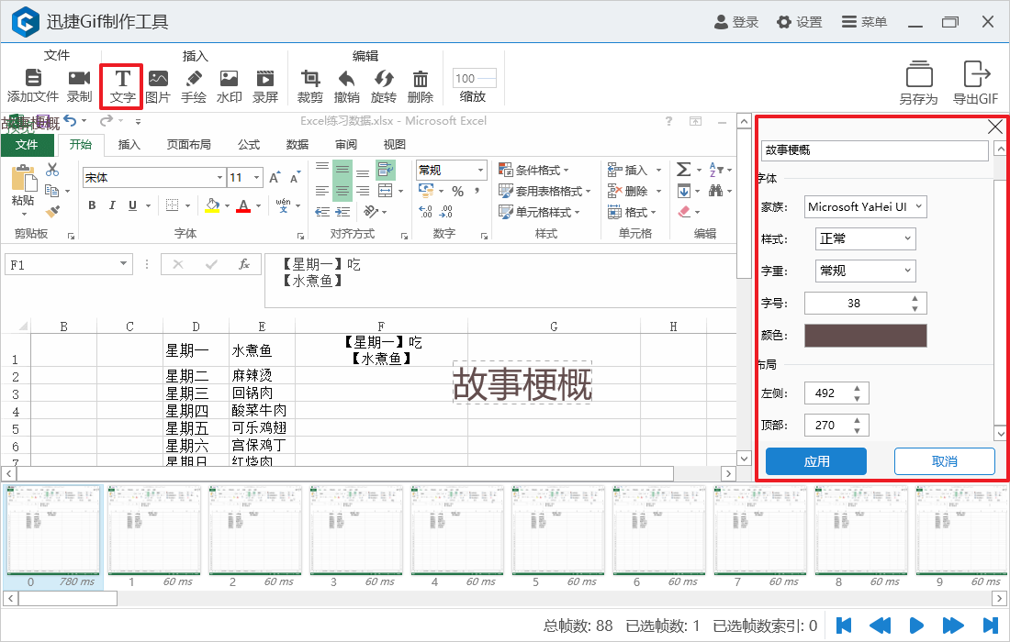Click the 故事梗概 text input field
Viewport: 1010px width, 642px height.
point(874,149)
